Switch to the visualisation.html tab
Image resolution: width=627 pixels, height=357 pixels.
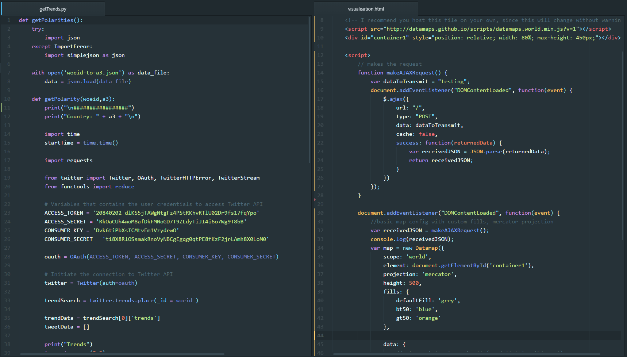pos(366,9)
